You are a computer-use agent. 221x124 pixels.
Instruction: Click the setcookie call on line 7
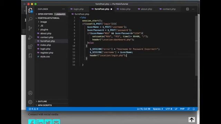(120, 37)
